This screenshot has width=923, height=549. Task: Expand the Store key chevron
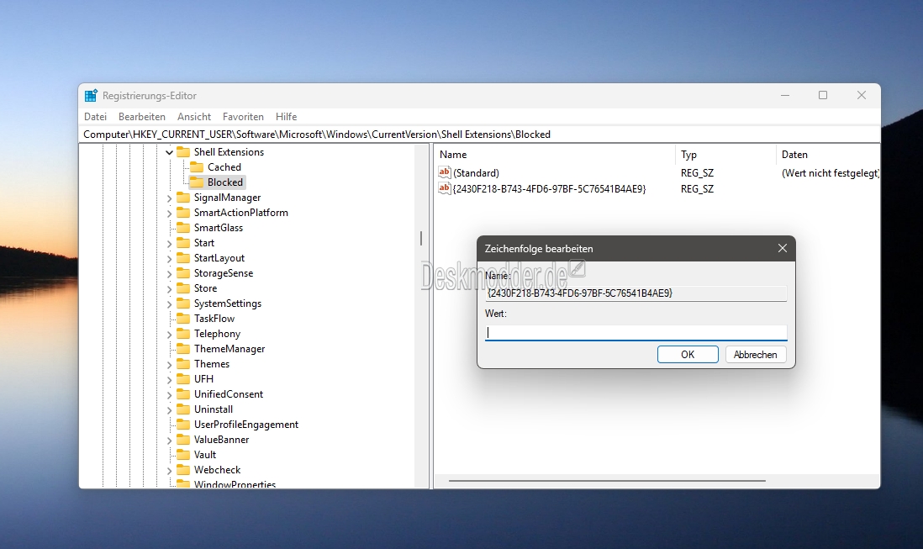pos(170,289)
